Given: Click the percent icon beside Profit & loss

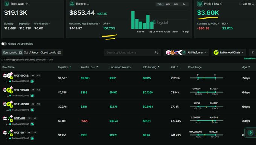Looking at the screenshot, I should click(x=200, y=4).
